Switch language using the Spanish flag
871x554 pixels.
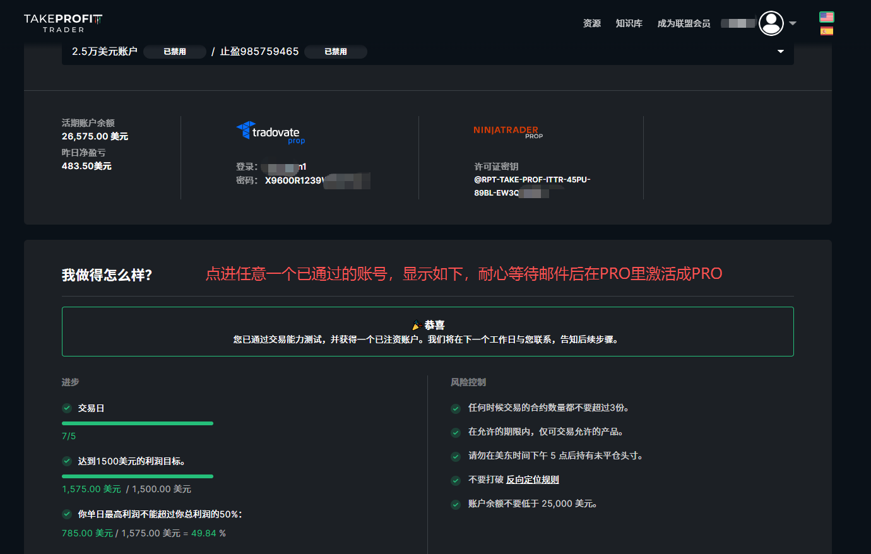[x=827, y=31]
